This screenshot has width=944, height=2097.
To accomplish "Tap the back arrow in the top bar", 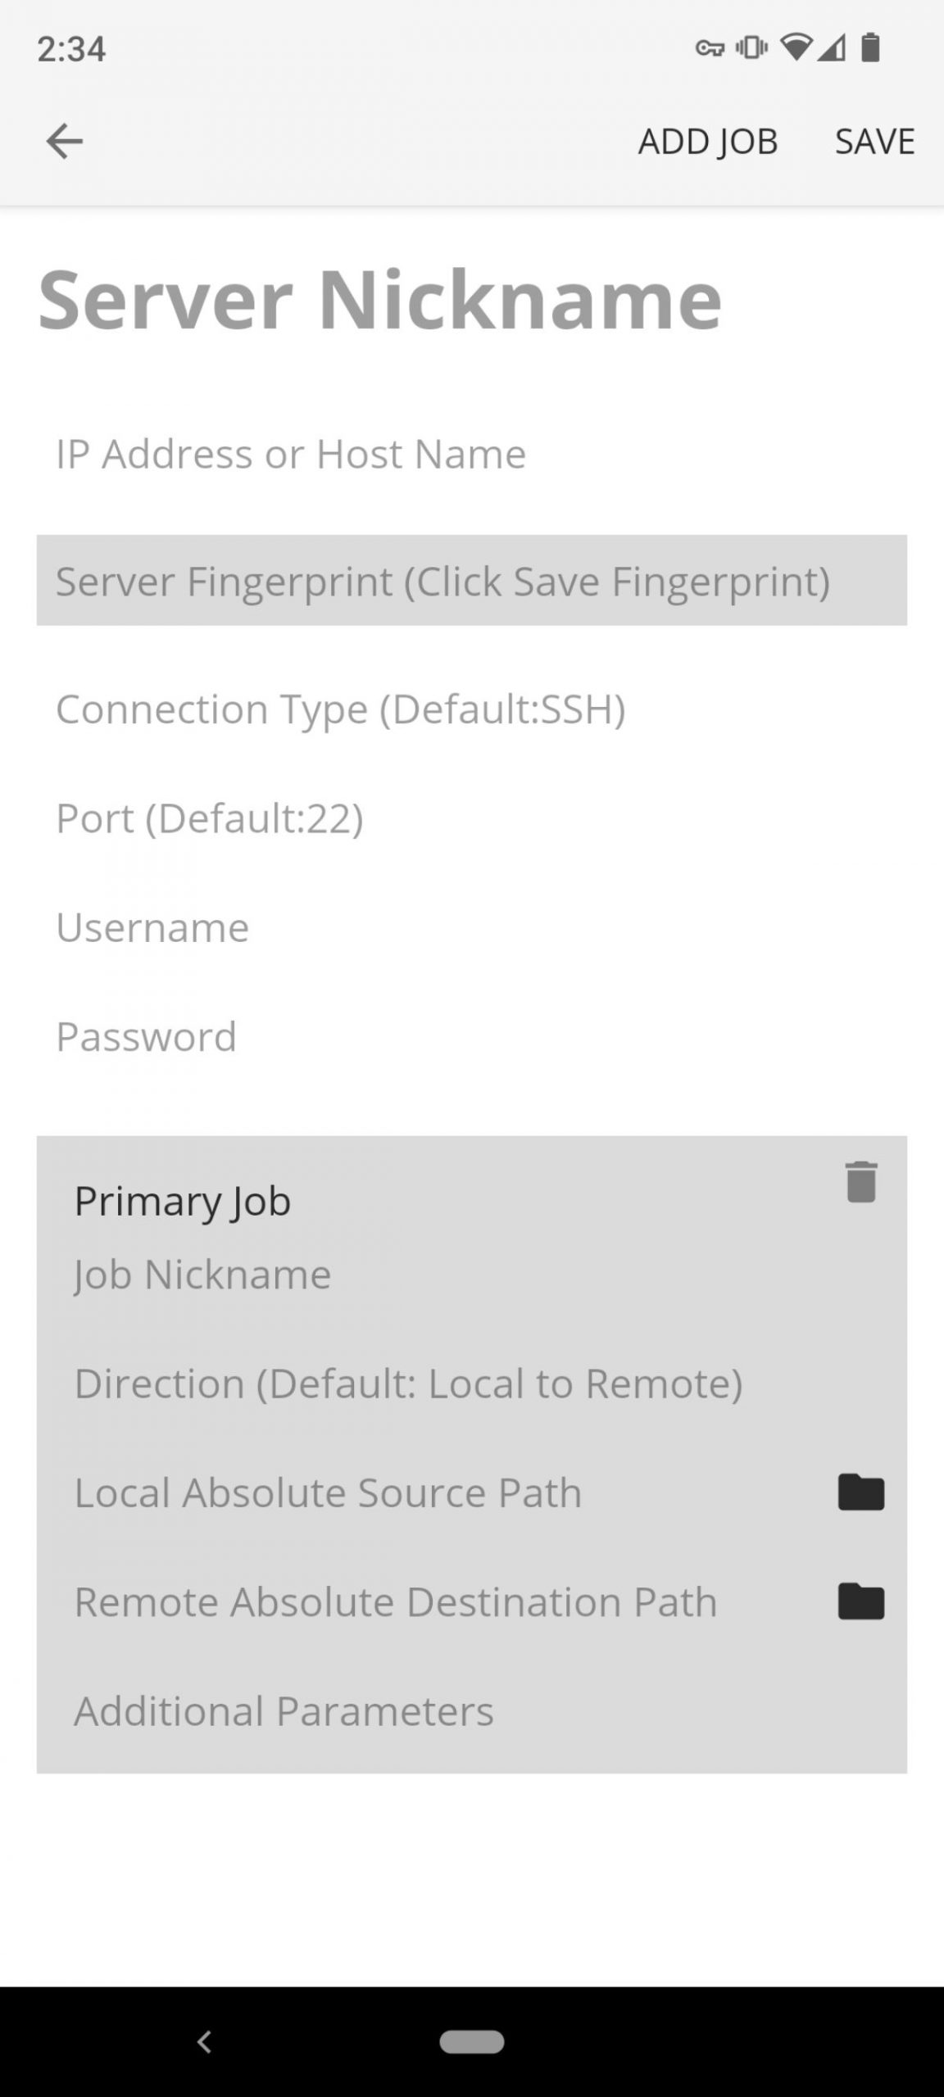I will 64,140.
